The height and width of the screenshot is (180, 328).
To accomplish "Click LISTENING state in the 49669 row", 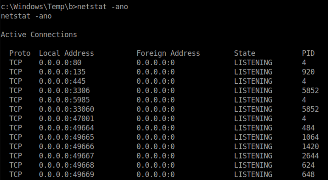I will [253, 174].
